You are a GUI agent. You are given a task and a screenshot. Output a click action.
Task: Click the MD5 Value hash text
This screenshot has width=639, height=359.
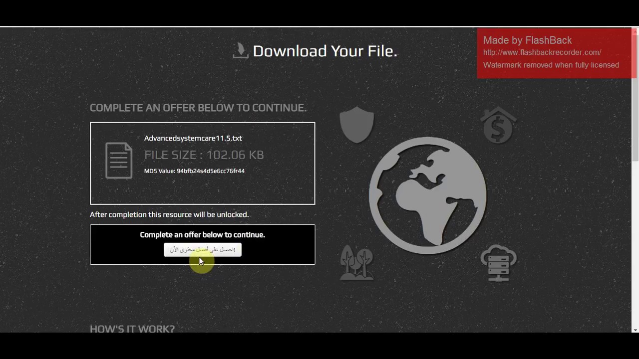coord(194,171)
